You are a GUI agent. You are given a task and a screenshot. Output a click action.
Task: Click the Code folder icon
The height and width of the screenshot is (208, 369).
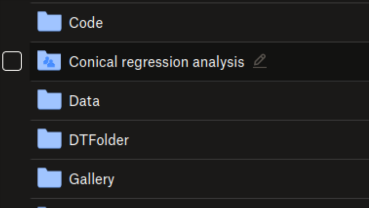click(49, 22)
